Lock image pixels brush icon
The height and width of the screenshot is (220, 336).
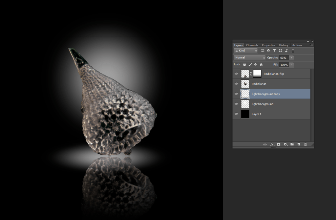click(250, 65)
